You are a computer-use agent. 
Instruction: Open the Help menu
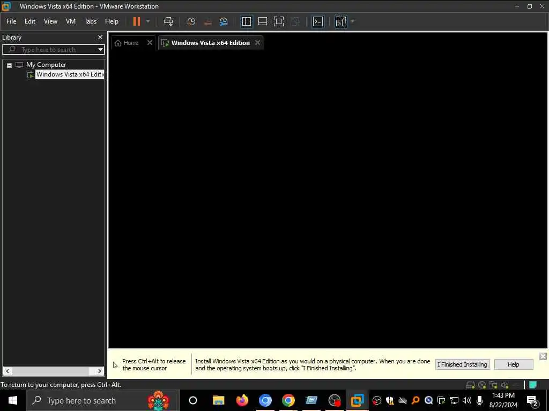click(112, 21)
